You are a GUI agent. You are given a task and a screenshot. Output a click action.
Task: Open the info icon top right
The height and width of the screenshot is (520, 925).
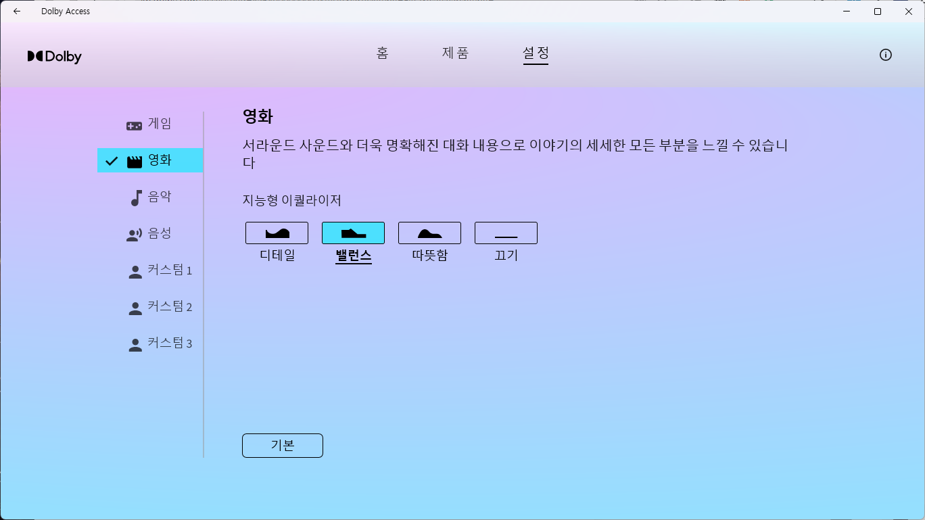pyautogui.click(x=885, y=55)
